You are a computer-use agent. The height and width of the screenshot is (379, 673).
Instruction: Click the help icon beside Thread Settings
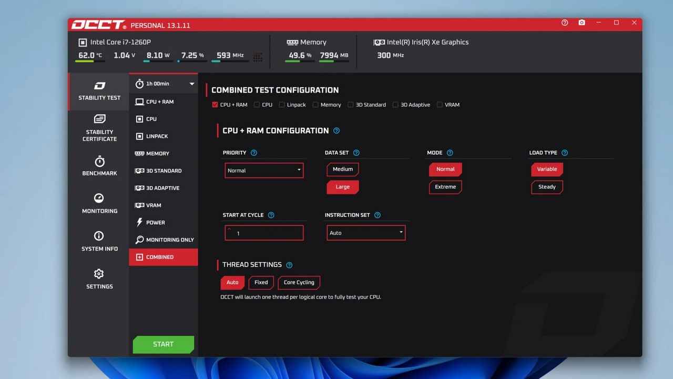[x=289, y=265]
